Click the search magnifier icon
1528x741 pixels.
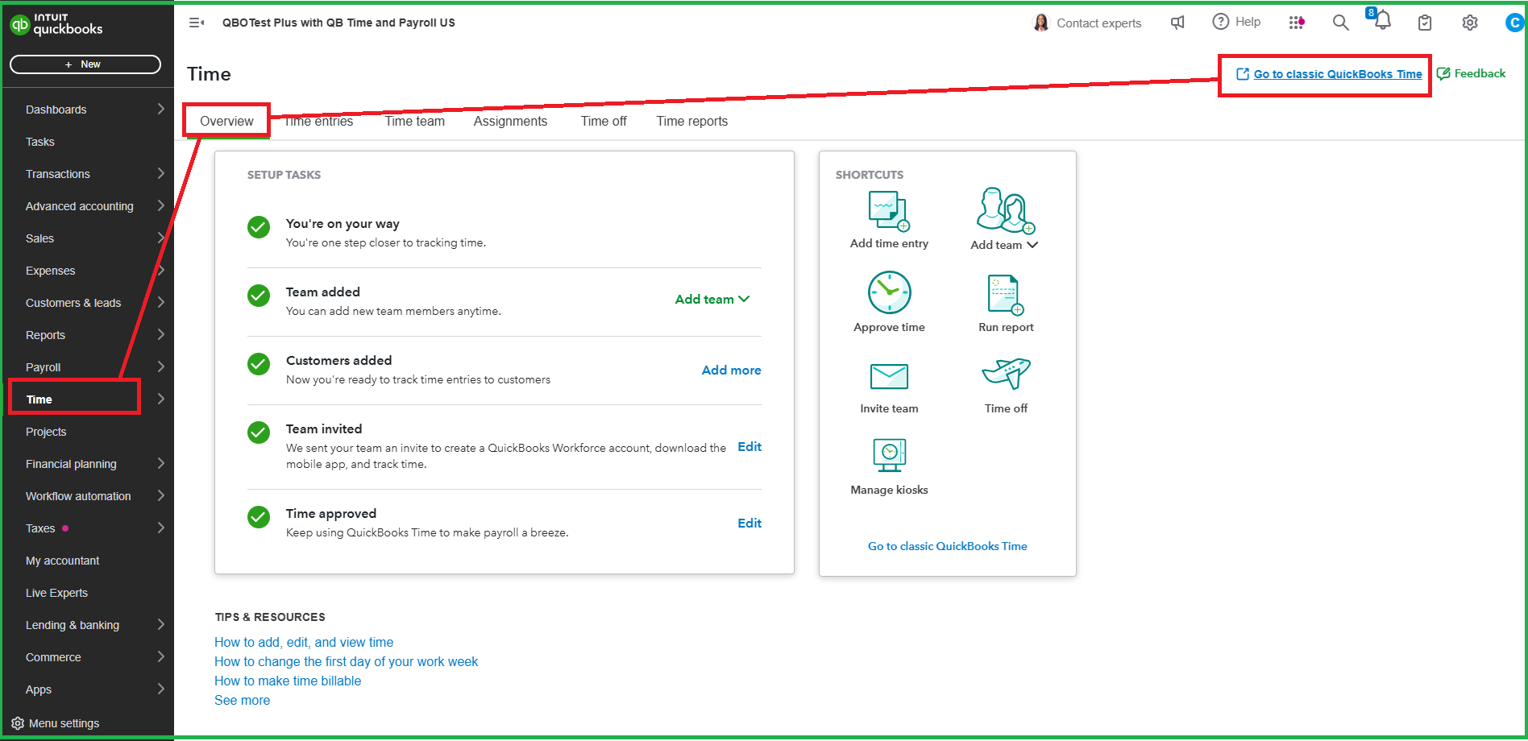(x=1340, y=23)
